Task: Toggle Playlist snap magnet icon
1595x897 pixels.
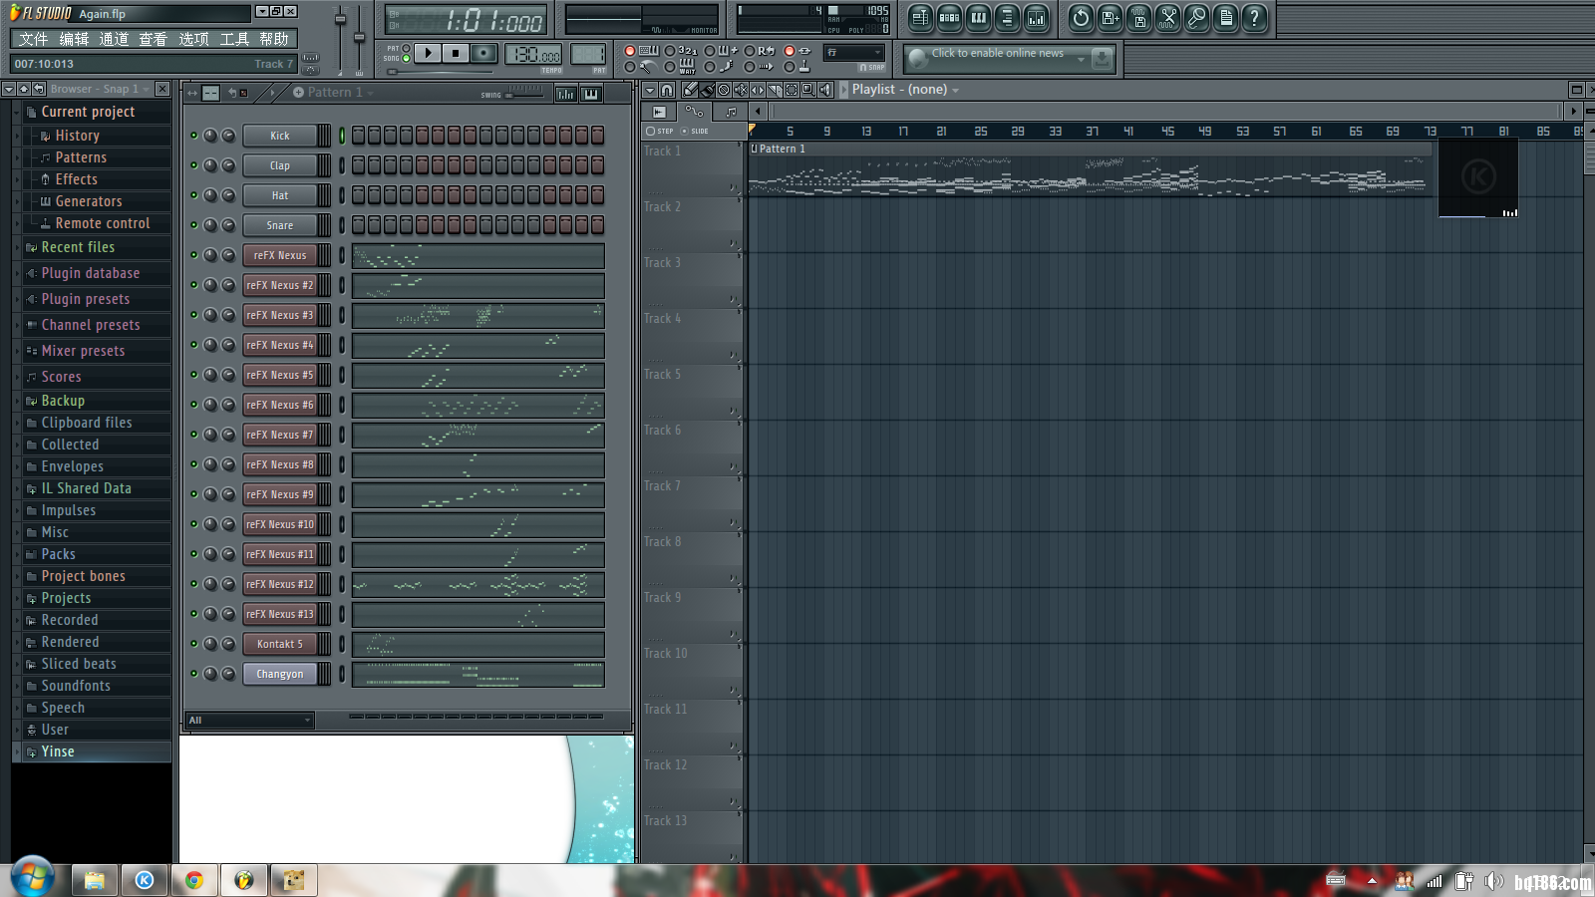Action: 667,90
